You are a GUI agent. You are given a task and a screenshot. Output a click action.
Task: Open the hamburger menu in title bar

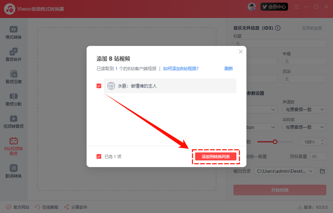click(296, 6)
